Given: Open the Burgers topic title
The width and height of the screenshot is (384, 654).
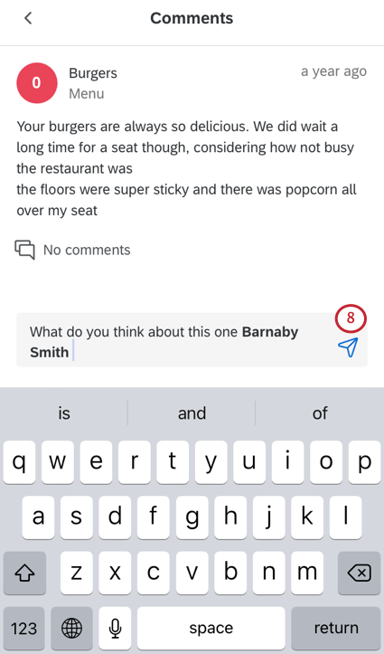Looking at the screenshot, I should 93,73.
